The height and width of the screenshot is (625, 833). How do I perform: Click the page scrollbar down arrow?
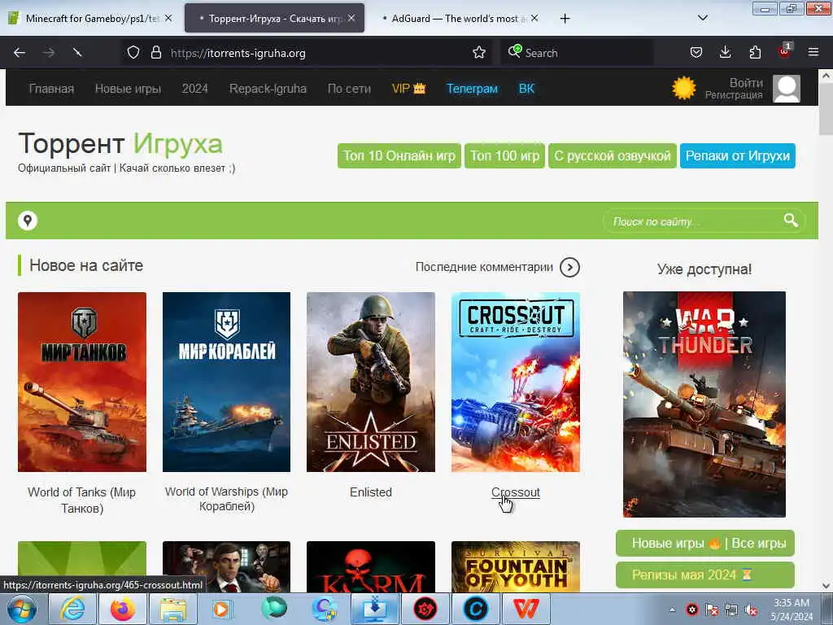coord(826,586)
